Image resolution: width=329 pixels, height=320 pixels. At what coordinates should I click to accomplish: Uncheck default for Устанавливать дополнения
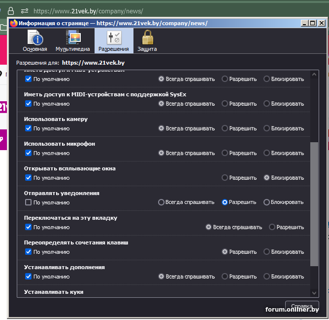[29, 276]
